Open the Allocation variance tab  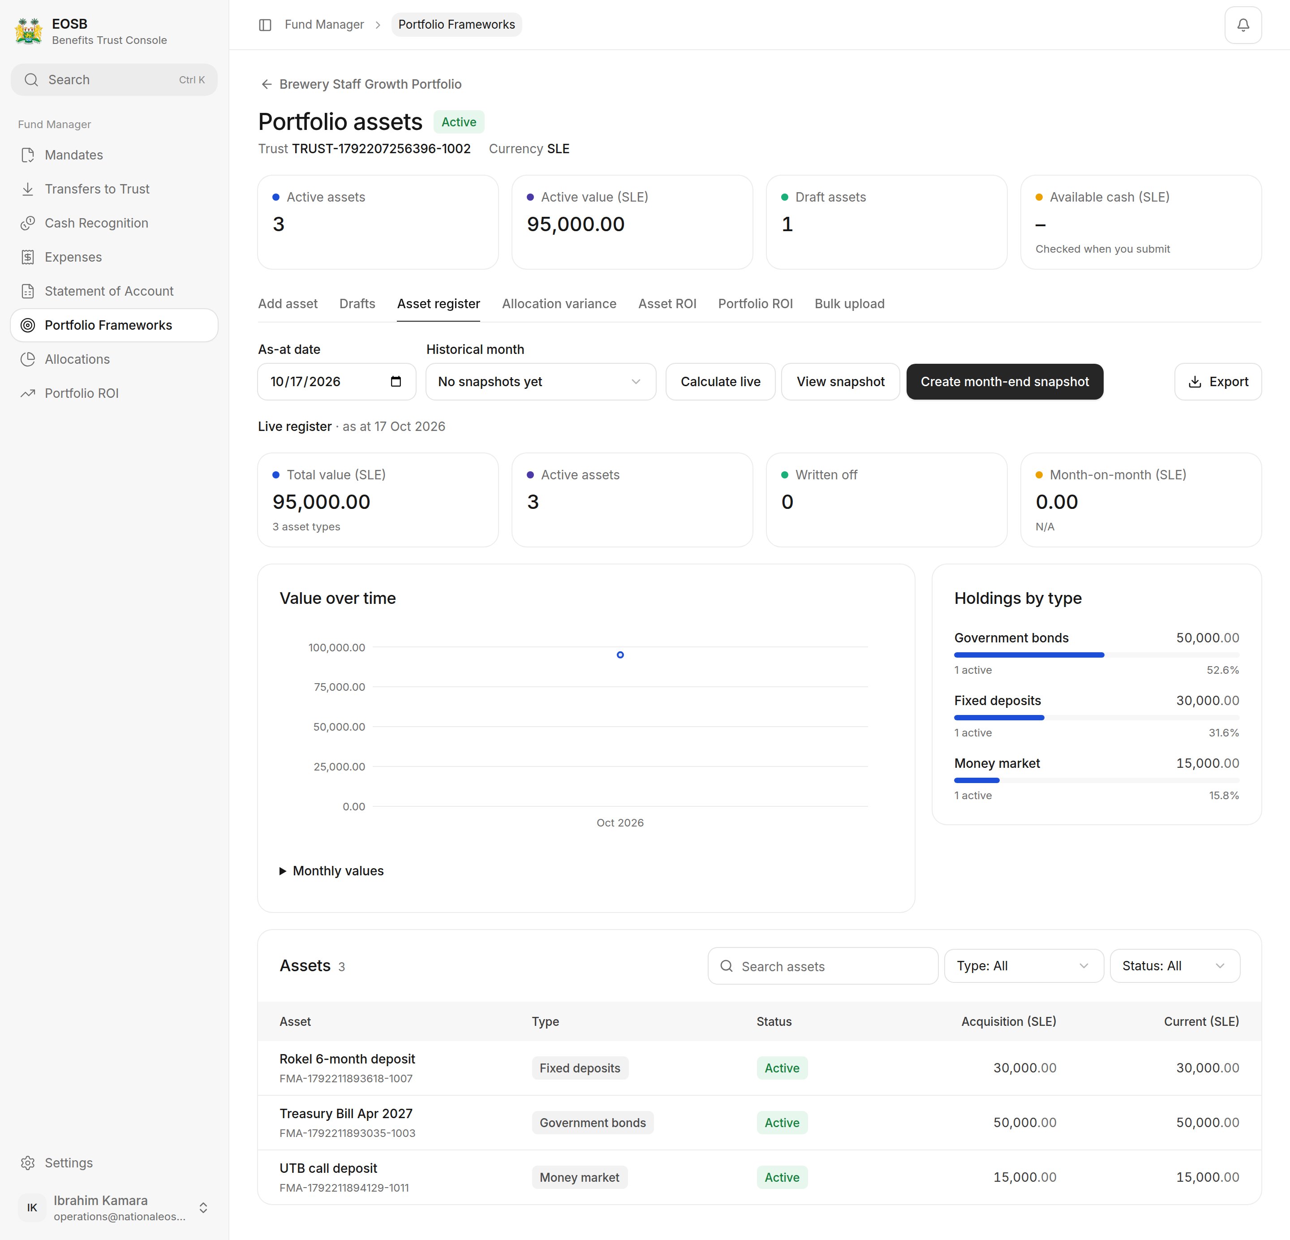[559, 304]
